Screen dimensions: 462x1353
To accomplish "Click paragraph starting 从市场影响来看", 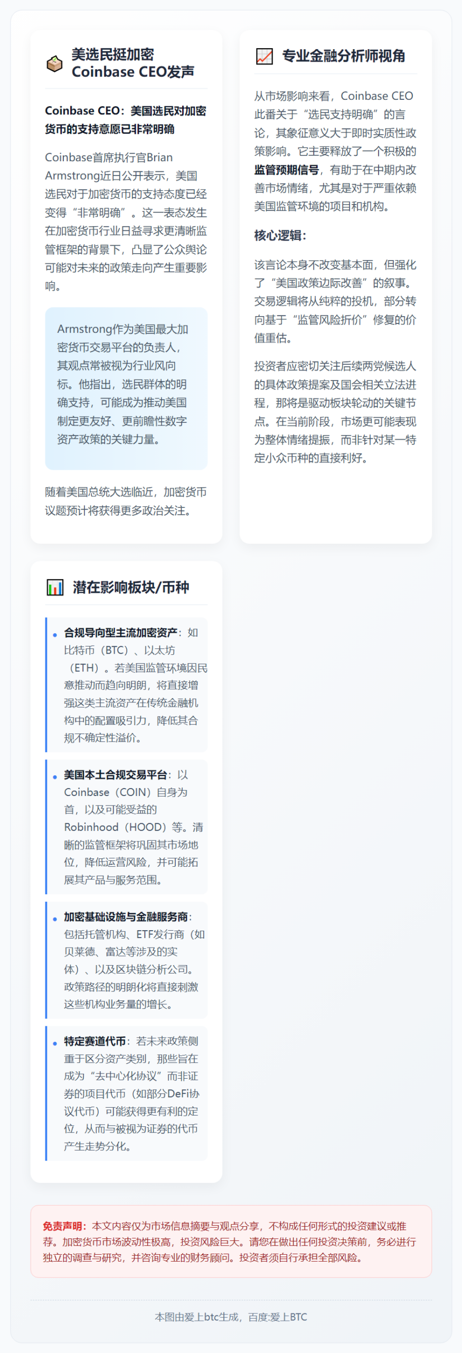I will point(335,151).
